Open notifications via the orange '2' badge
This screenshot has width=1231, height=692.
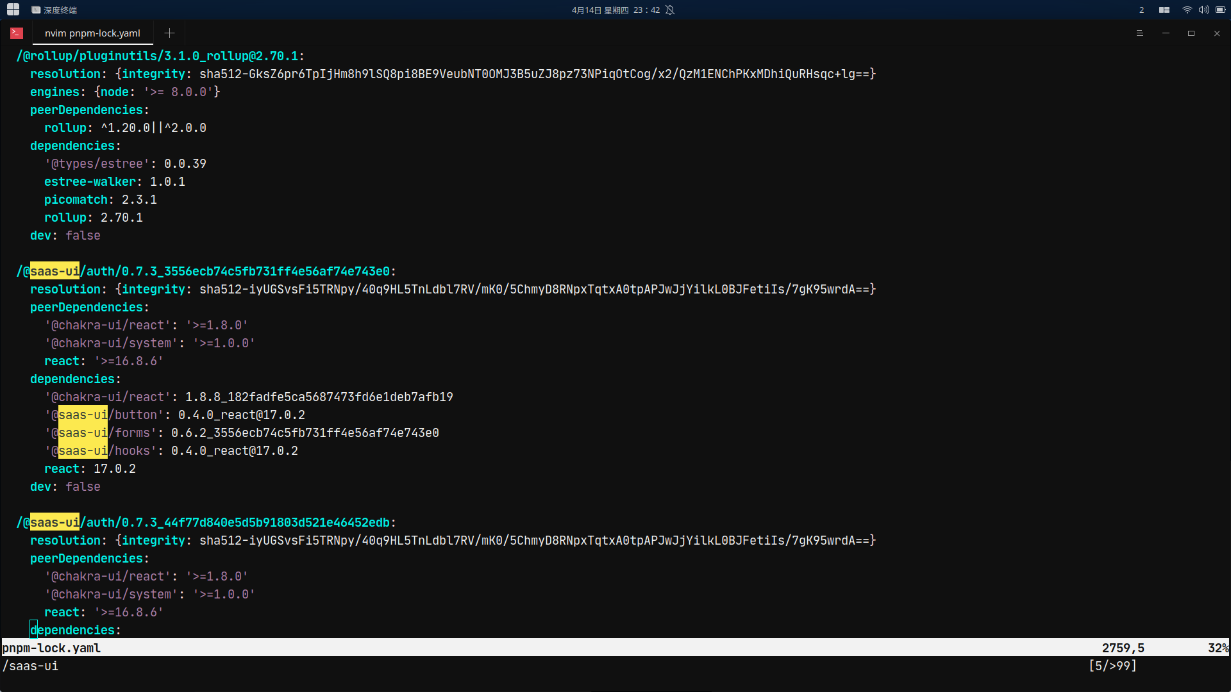pyautogui.click(x=1141, y=10)
